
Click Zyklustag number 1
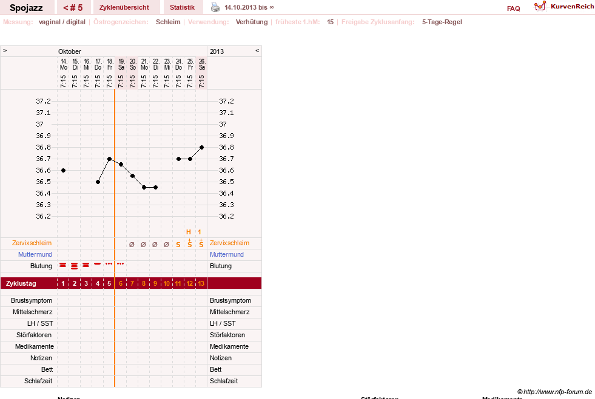click(x=63, y=283)
